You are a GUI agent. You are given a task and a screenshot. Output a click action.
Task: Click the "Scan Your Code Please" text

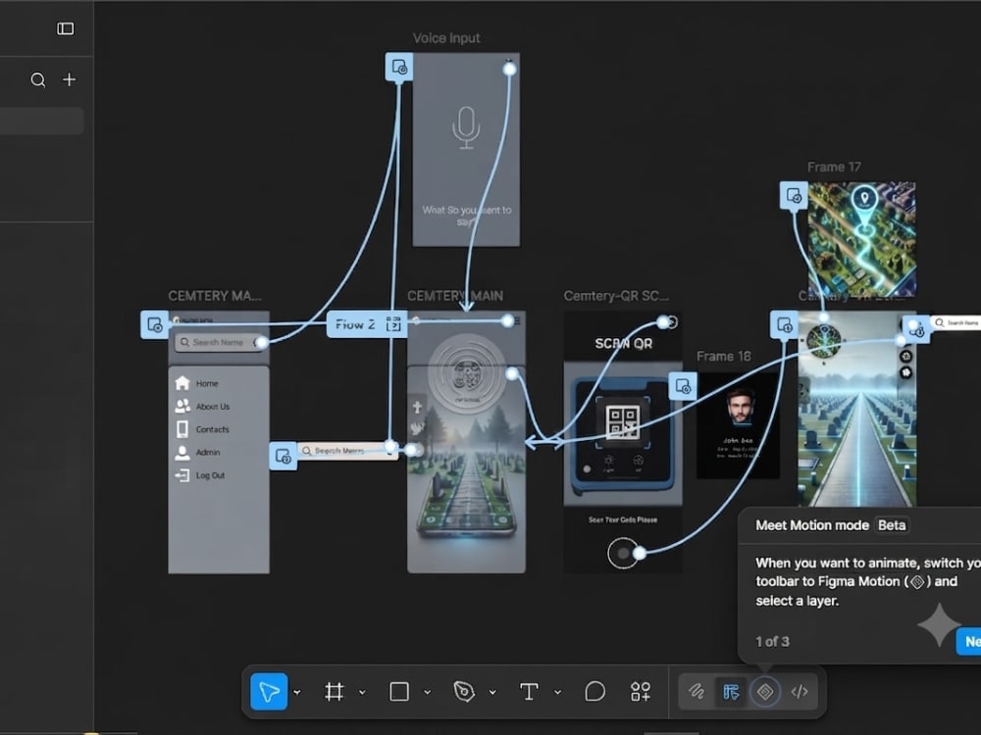[623, 520]
